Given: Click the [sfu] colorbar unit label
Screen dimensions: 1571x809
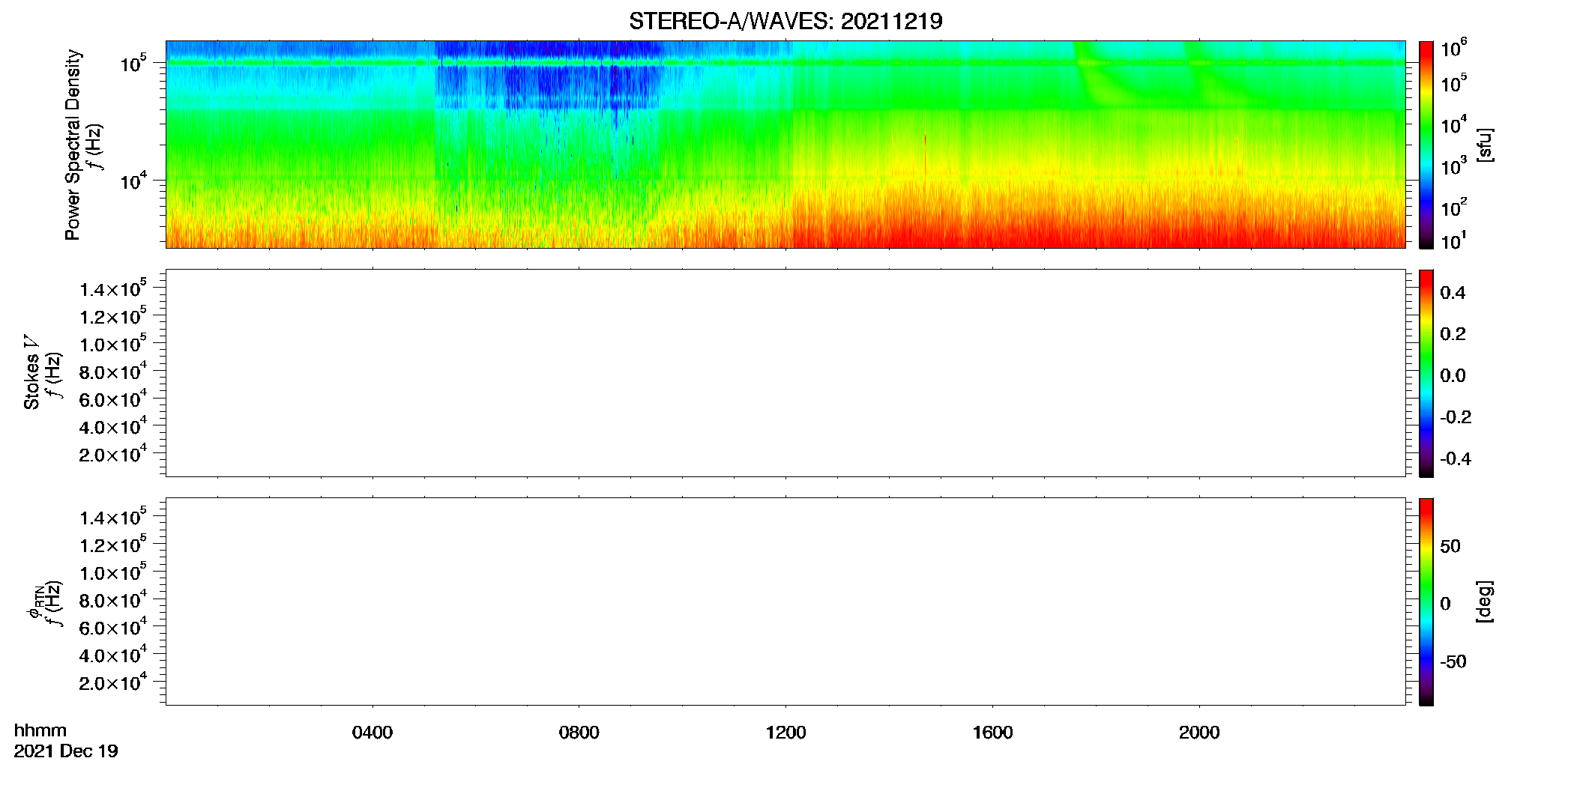Looking at the screenshot, I should tap(1485, 145).
